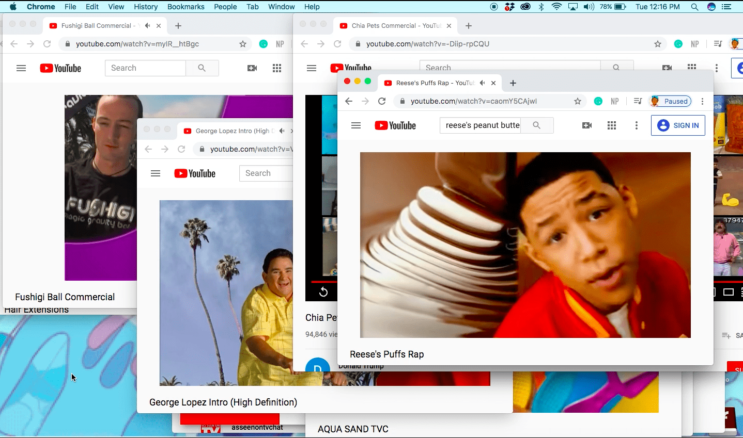Click YouTube logo in Fushigi window
Viewport: 743px width, 438px height.
point(60,68)
